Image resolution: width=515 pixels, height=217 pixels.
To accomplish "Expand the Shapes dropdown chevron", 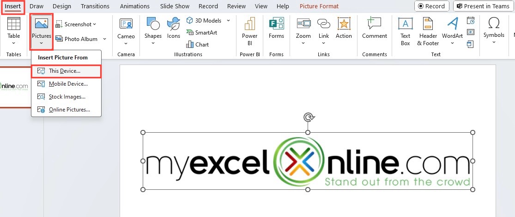I will pos(153,43).
